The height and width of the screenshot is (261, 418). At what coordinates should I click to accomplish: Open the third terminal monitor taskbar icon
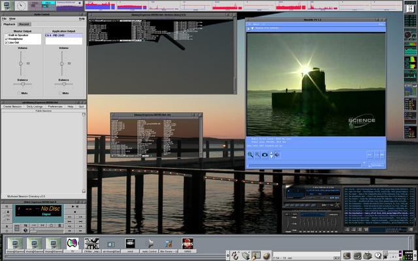pos(54,243)
